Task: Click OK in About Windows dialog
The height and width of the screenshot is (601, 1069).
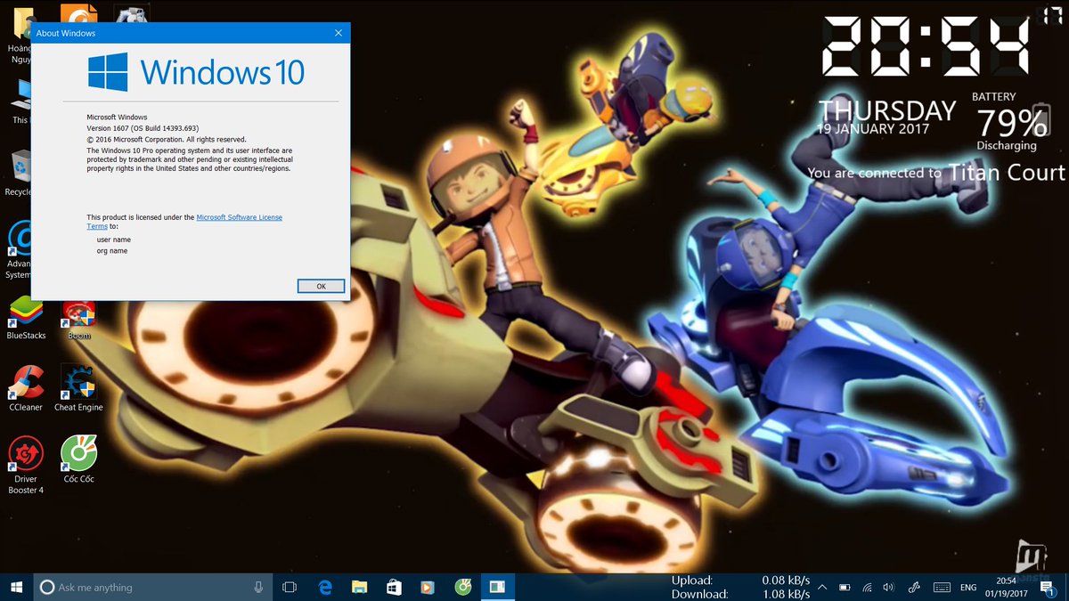Action: point(321,286)
